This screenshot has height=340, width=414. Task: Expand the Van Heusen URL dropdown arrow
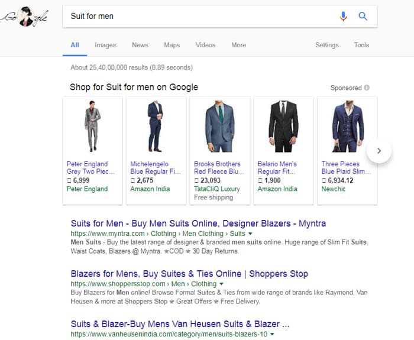pos(272,334)
